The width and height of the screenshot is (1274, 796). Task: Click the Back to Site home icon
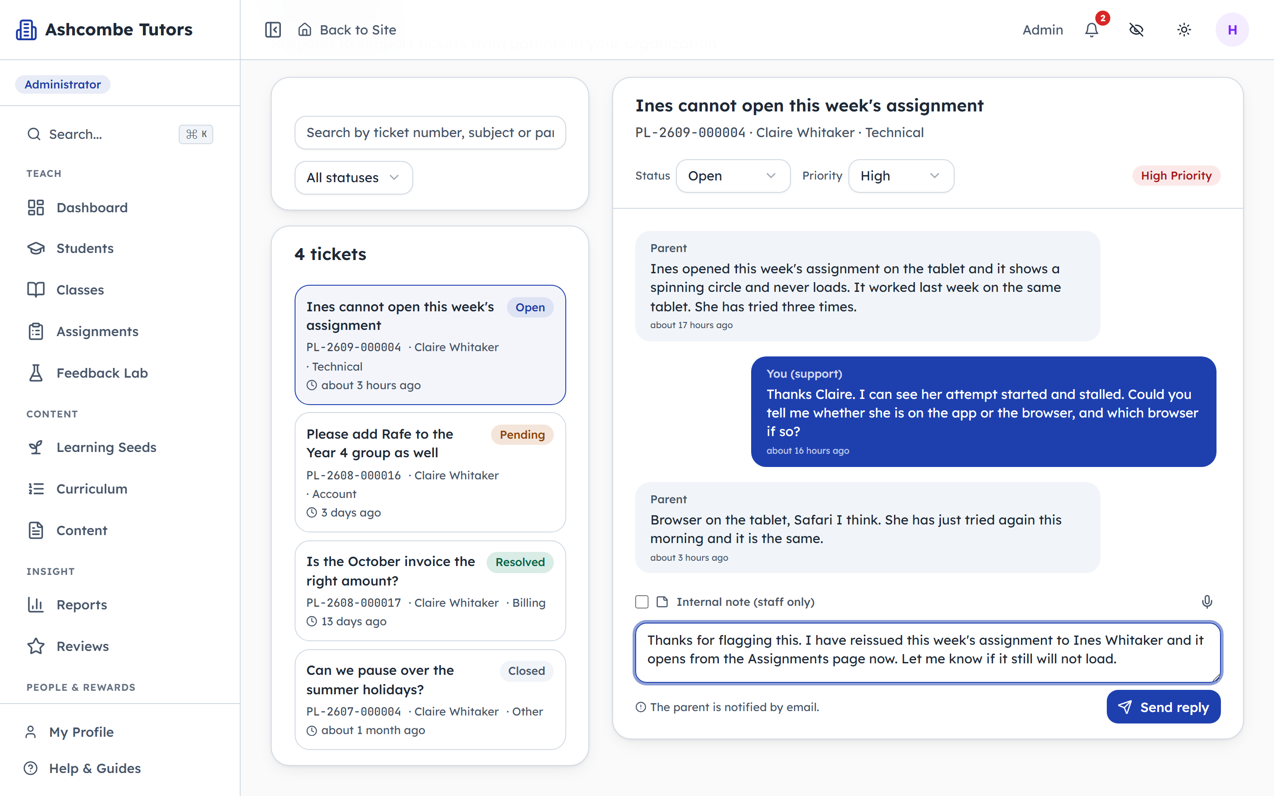[305, 30]
